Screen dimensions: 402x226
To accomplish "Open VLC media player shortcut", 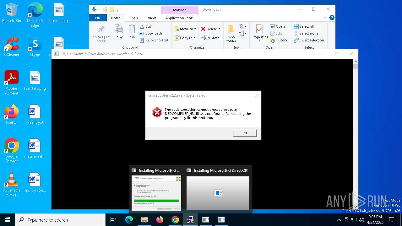I will click(x=12, y=185).
